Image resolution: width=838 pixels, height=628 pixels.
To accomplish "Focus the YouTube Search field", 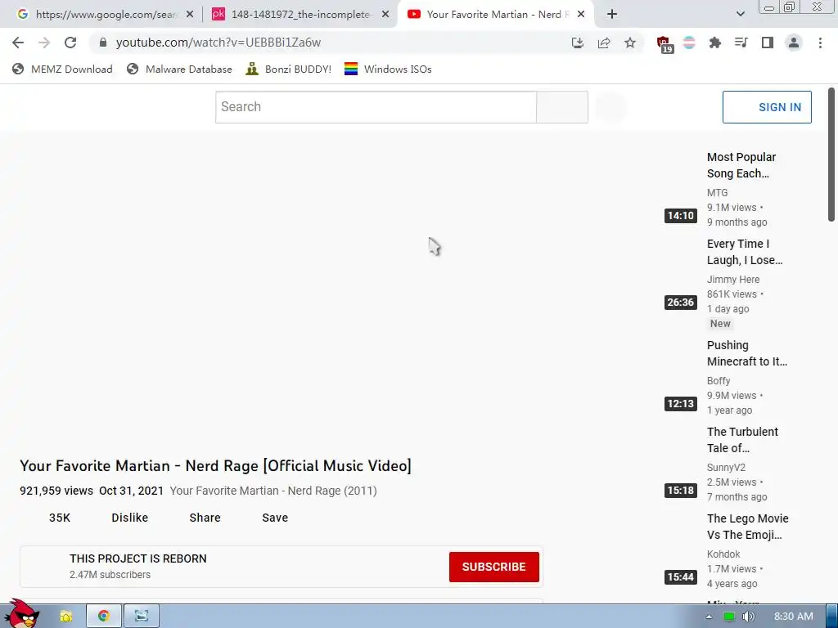I will (376, 107).
